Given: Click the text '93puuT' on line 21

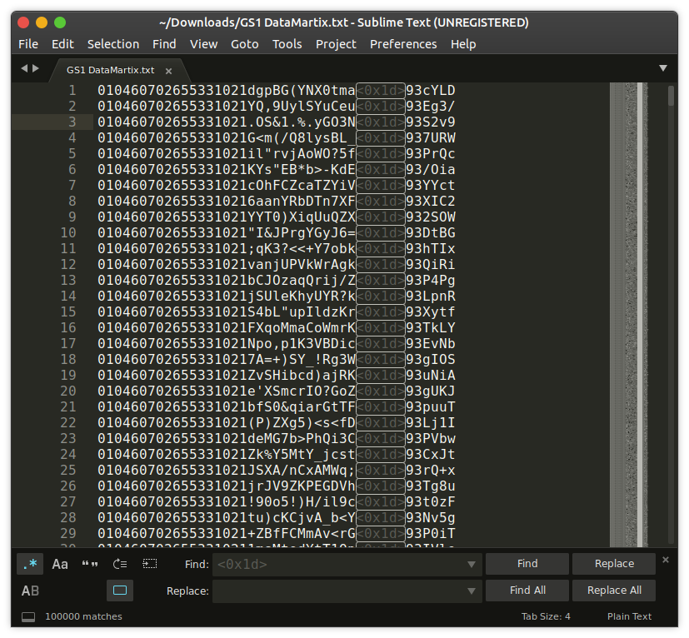Looking at the screenshot, I should coord(430,407).
